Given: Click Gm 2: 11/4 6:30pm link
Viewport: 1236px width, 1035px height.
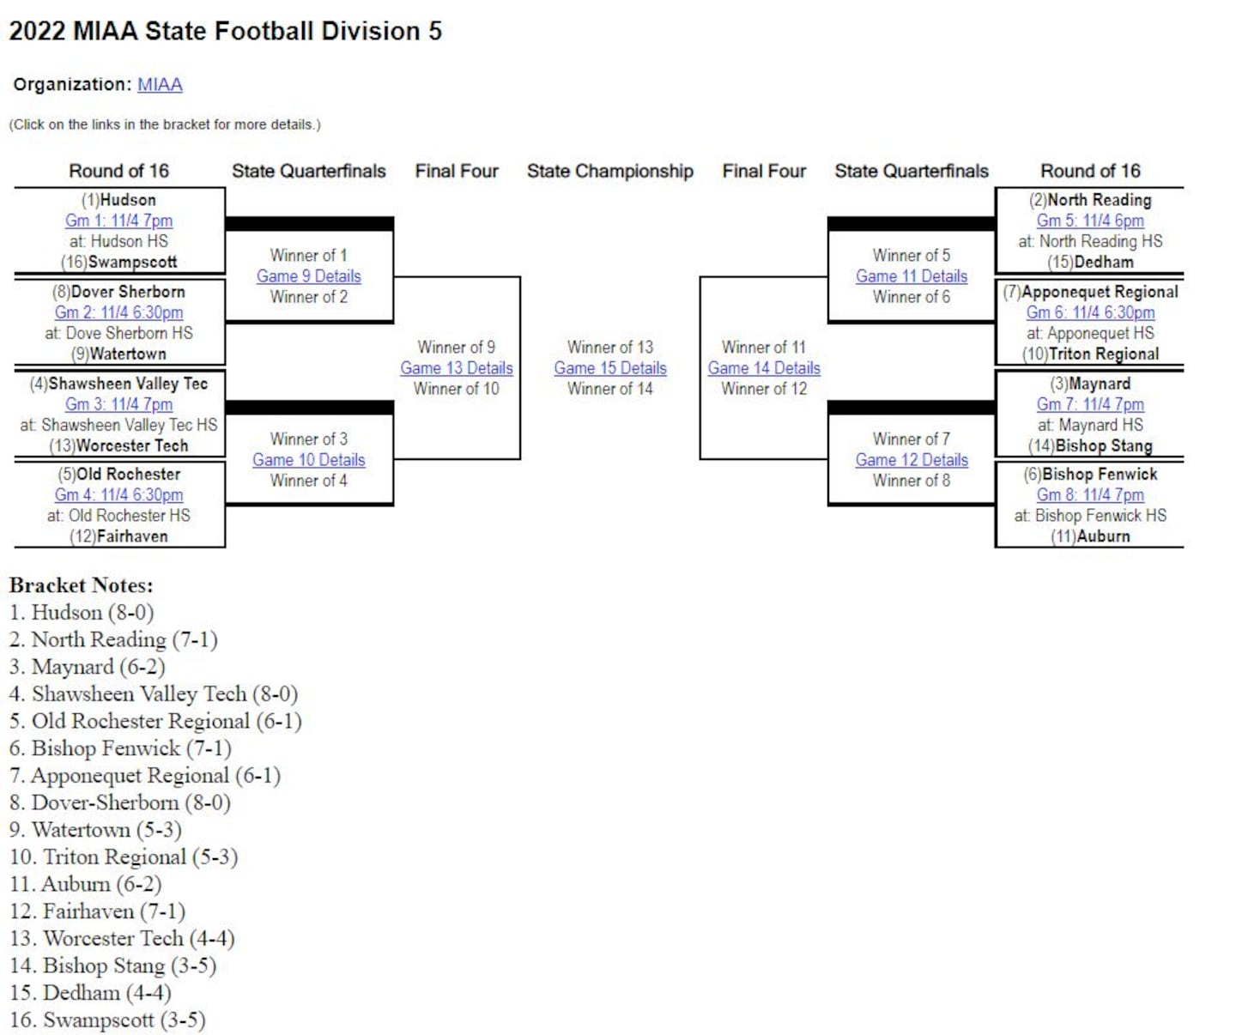Looking at the screenshot, I should click(x=118, y=312).
